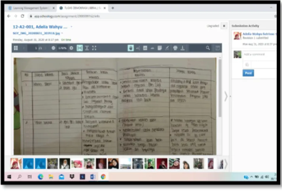Click browser back arrow
Viewport: 282px width, 192px height.
click(9, 16)
